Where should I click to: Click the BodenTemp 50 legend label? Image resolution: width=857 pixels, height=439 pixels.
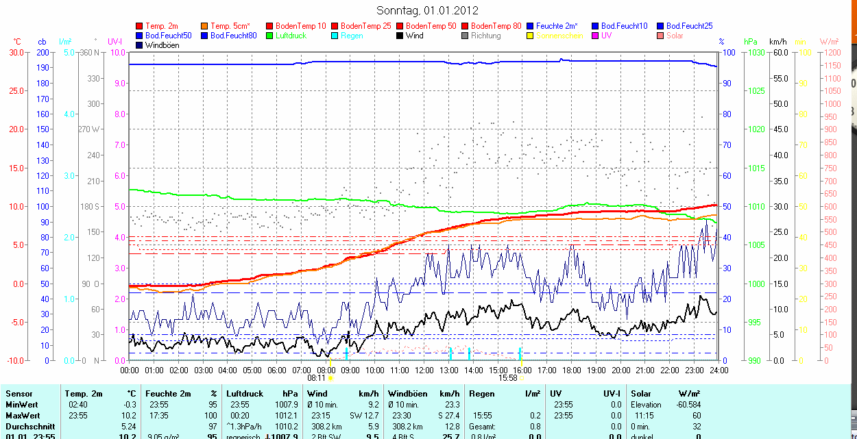431,25
